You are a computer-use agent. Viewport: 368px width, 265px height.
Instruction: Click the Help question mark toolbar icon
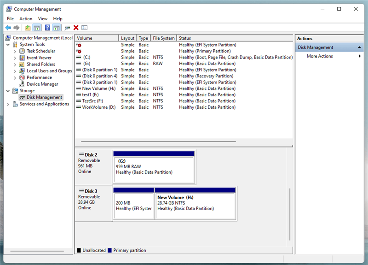tap(47, 28)
